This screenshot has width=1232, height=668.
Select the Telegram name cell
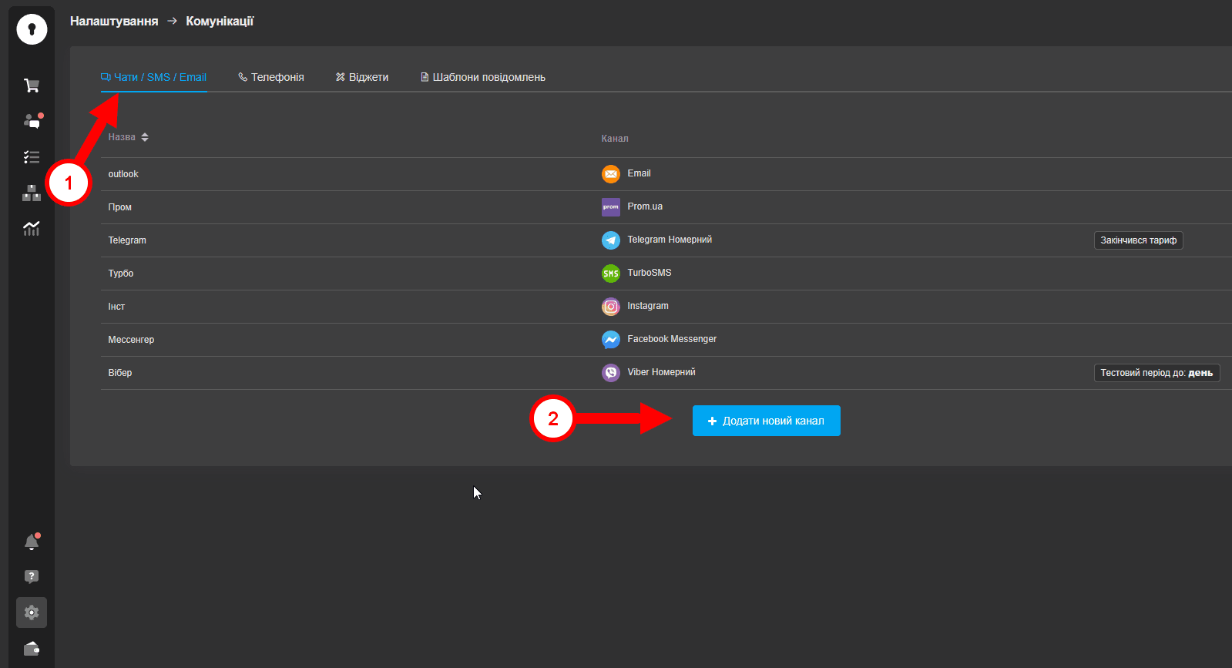[127, 240]
